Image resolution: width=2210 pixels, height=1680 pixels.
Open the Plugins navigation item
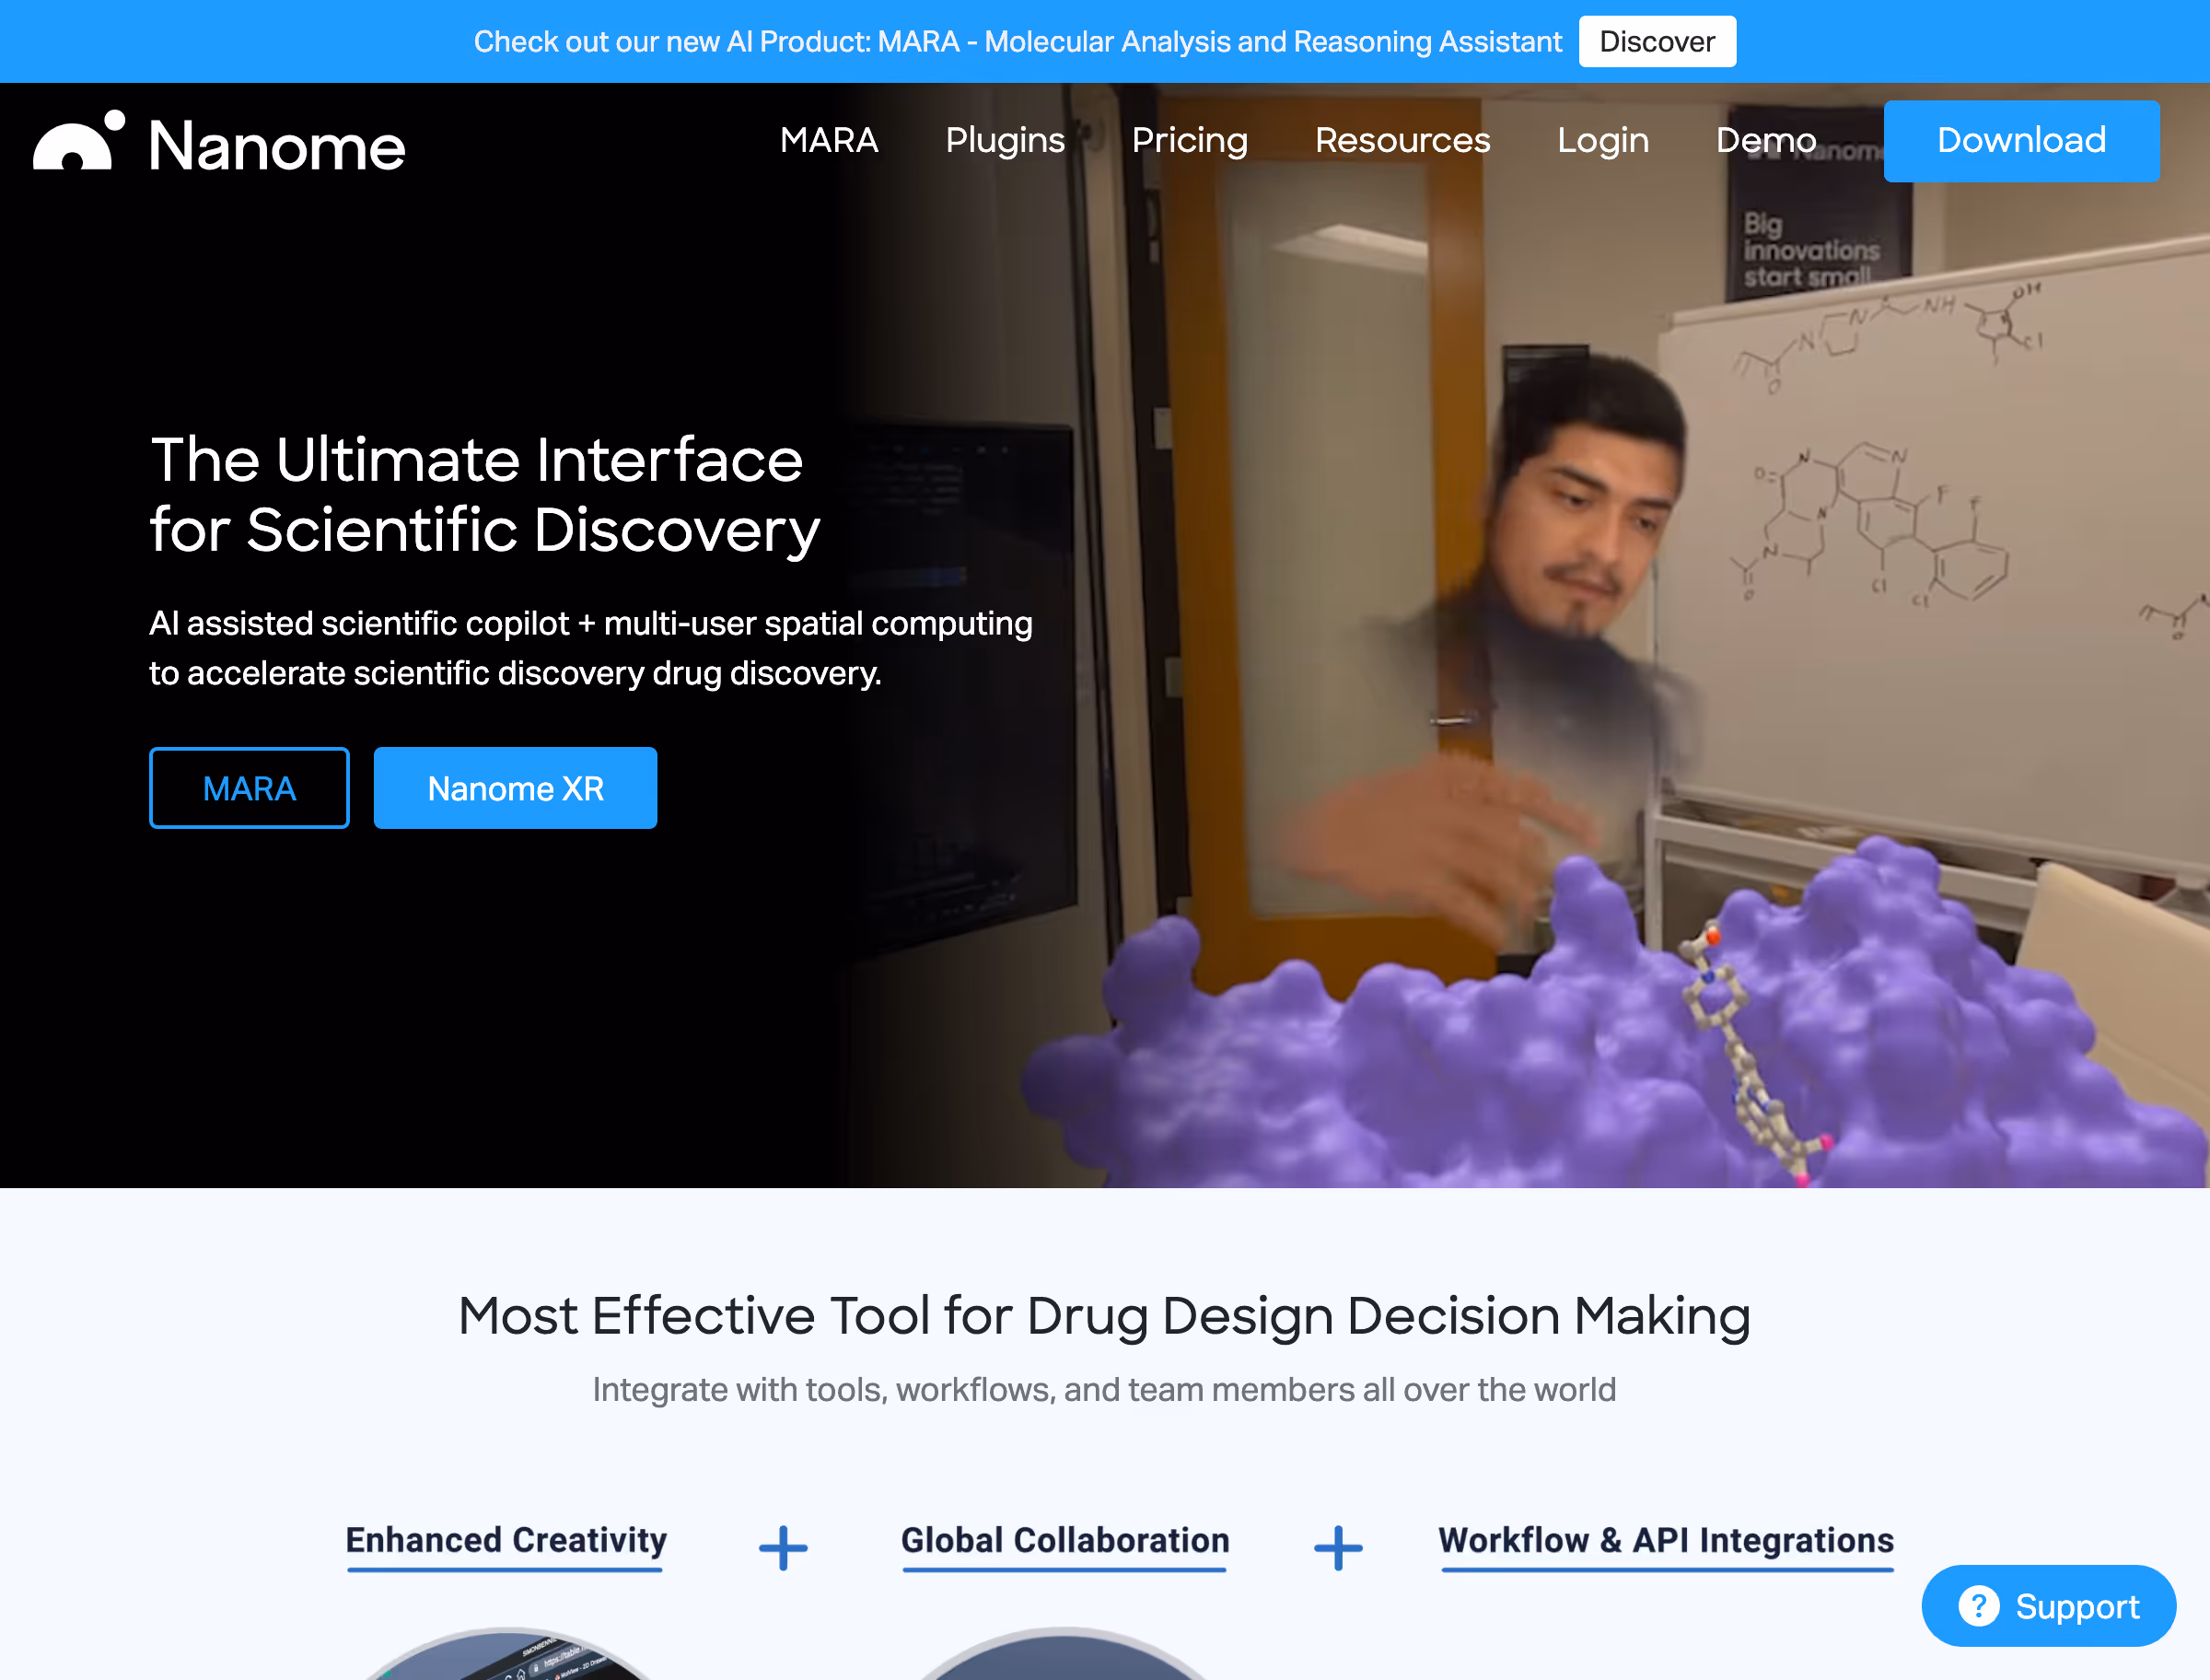point(1005,140)
